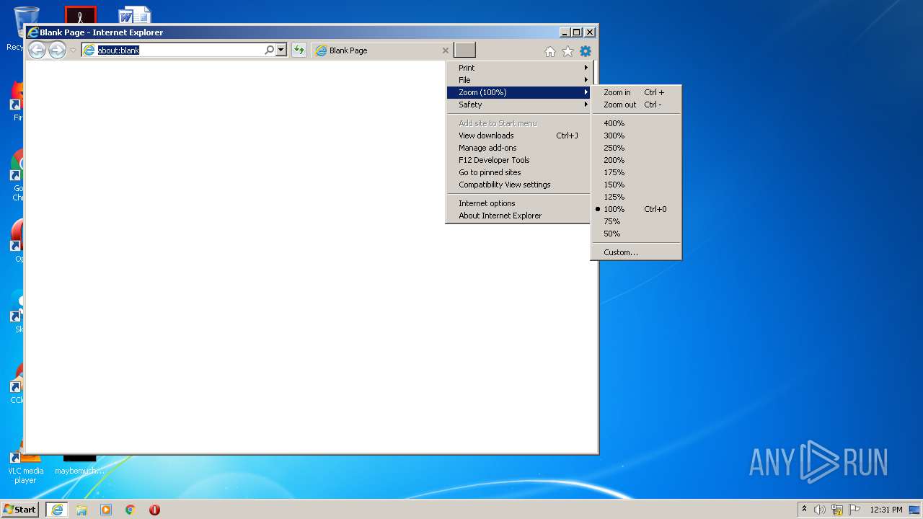This screenshot has height=519, width=923.
Task: Set zoom to 300%
Action: (x=636, y=136)
